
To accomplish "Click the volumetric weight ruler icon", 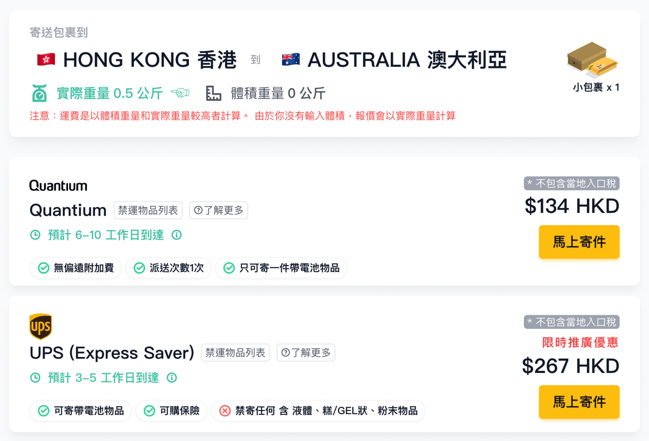I will click(x=214, y=94).
